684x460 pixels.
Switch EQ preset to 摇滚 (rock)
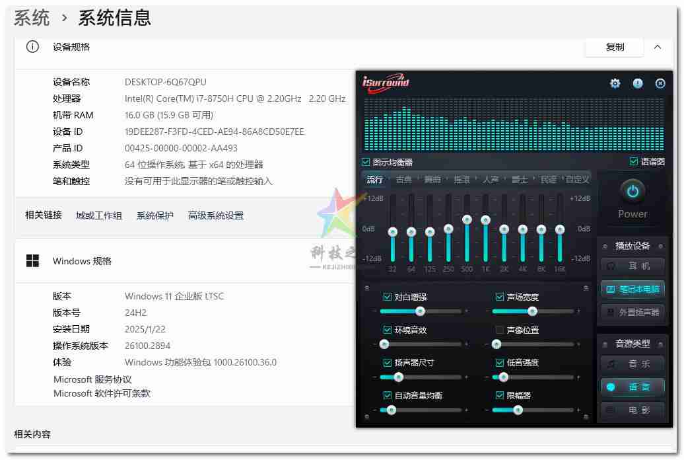click(x=461, y=179)
